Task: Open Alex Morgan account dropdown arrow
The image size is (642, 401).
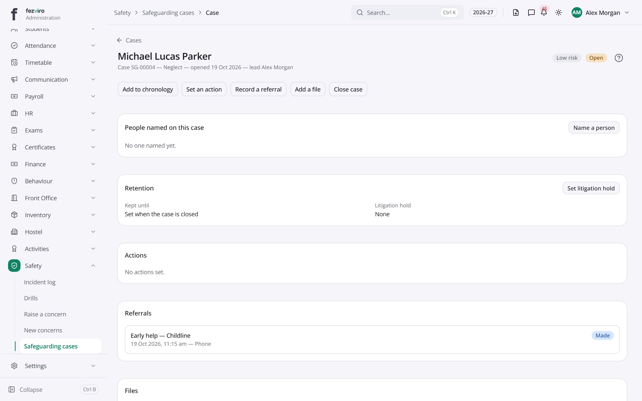Action: click(627, 12)
